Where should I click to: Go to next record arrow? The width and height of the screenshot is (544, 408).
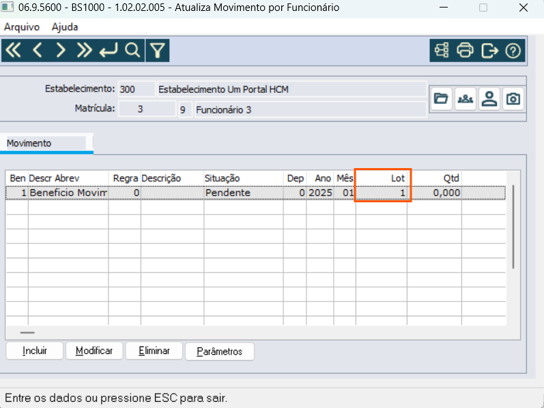(60, 51)
